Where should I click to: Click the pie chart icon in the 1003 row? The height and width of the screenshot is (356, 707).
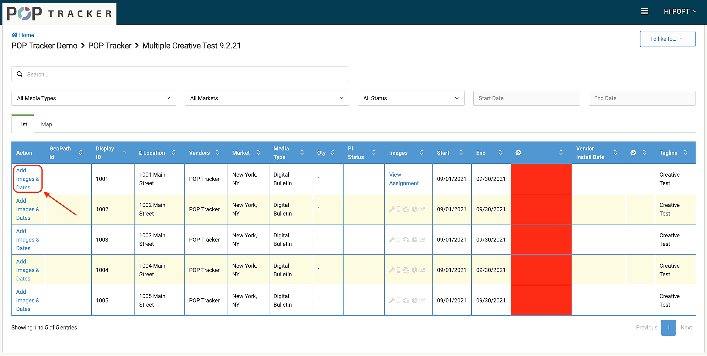coord(415,240)
